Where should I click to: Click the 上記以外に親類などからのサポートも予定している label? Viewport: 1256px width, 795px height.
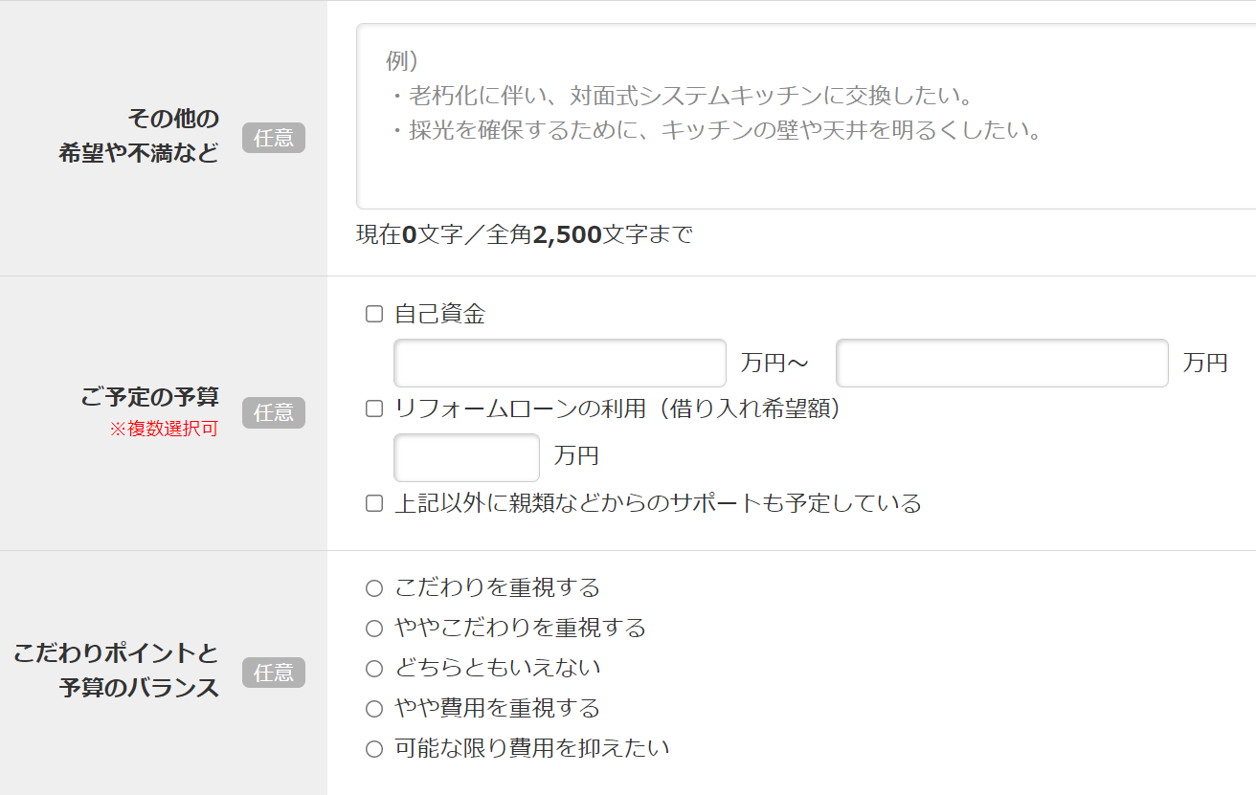pyautogui.click(x=658, y=503)
